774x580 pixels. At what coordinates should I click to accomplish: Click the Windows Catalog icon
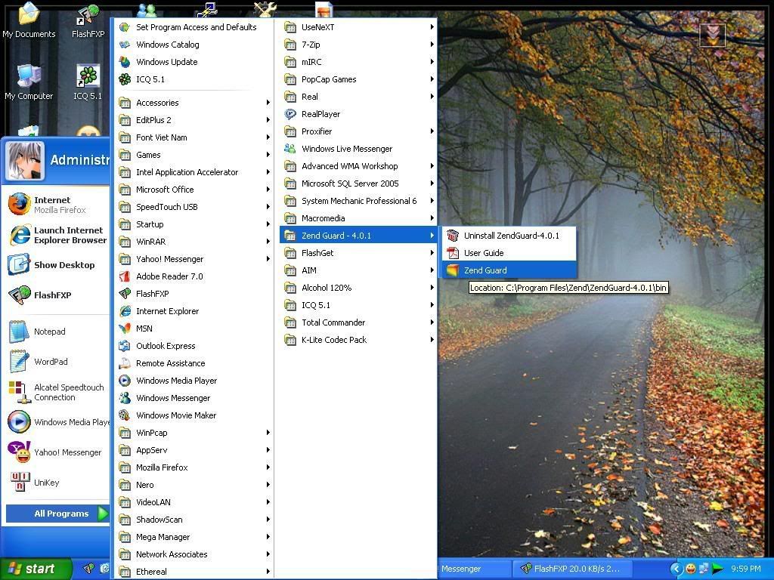point(125,45)
